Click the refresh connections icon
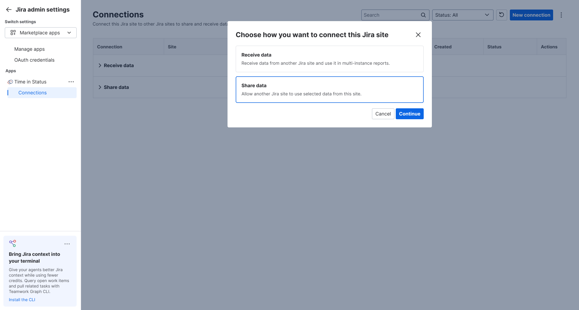The width and height of the screenshot is (579, 310). [x=502, y=15]
